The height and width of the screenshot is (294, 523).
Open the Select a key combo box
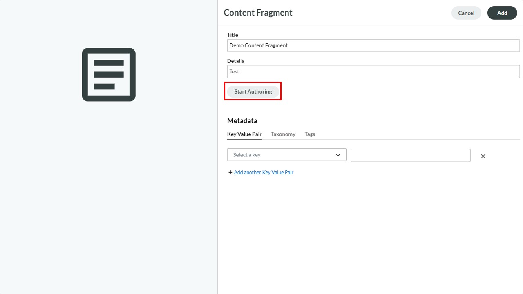pyautogui.click(x=287, y=155)
